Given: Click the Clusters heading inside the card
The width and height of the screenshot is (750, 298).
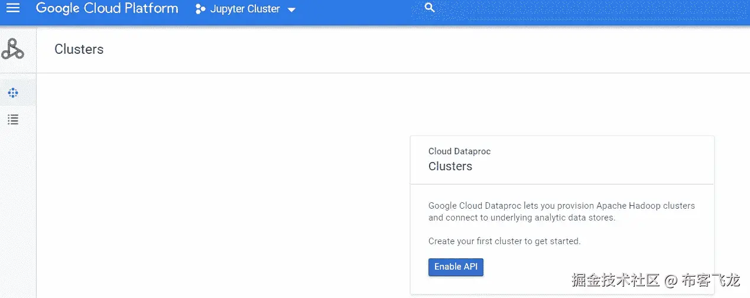Looking at the screenshot, I should tap(450, 166).
